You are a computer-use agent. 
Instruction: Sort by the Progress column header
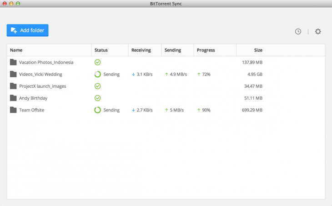[206, 50]
